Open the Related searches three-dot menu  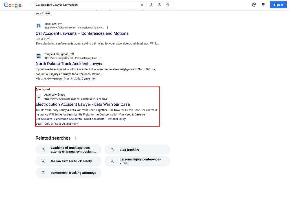click(75, 138)
